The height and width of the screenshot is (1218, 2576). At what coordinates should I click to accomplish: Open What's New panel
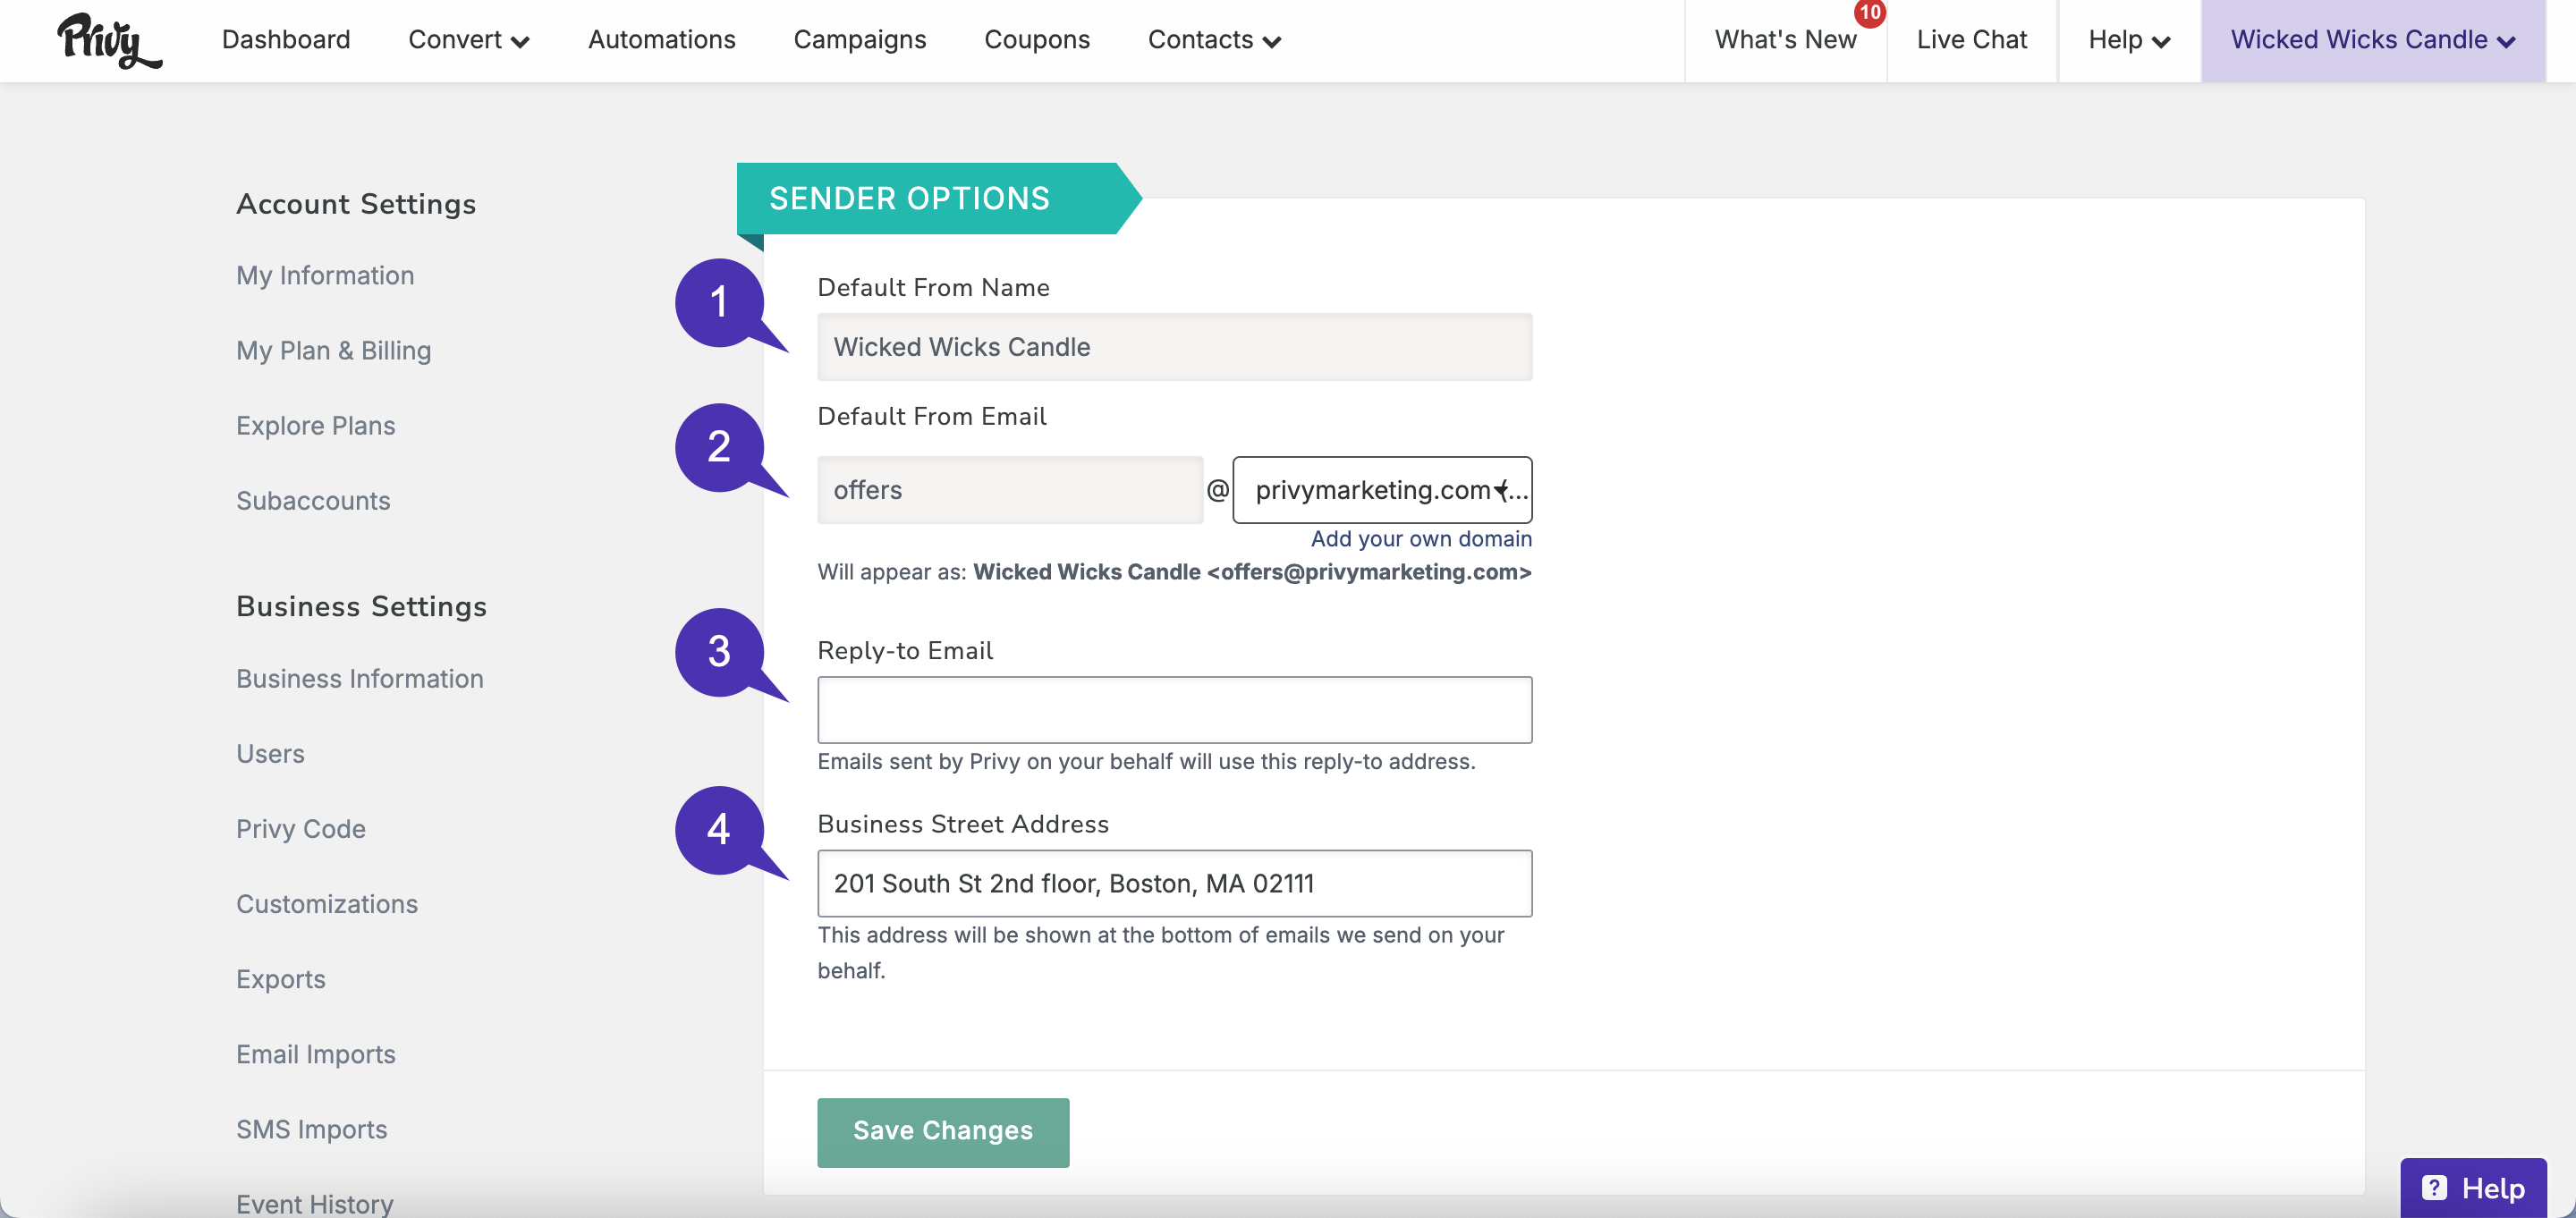(x=1785, y=40)
